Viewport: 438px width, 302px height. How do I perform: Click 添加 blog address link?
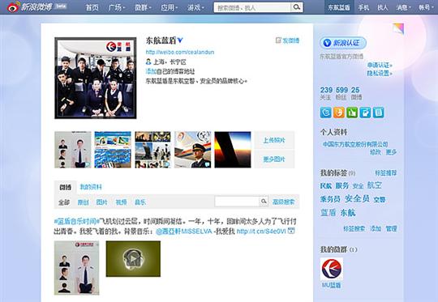(x=151, y=71)
